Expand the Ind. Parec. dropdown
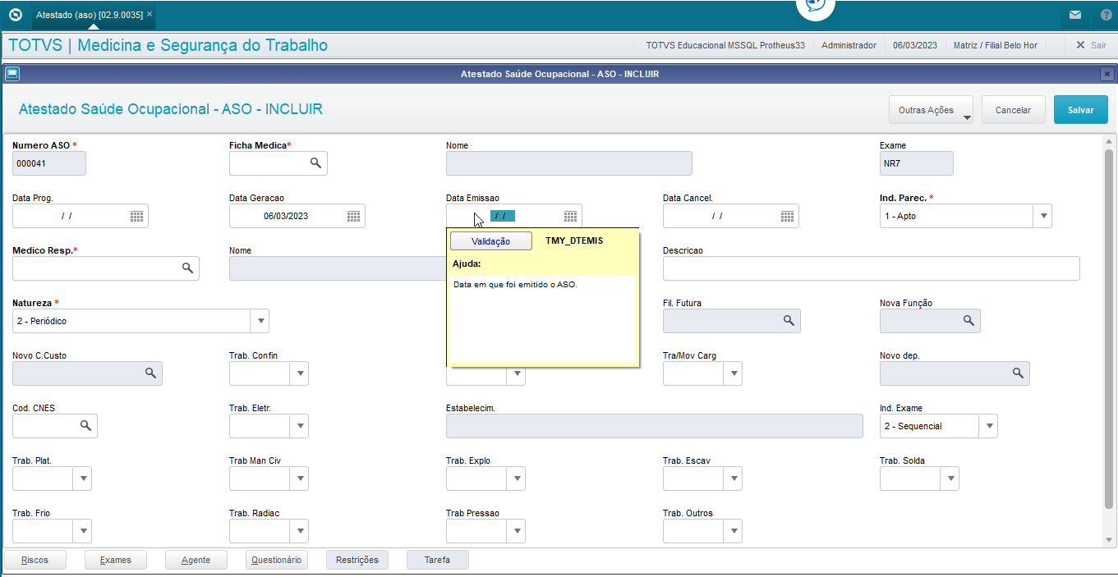Viewport: 1118px width, 577px height. coord(1043,216)
